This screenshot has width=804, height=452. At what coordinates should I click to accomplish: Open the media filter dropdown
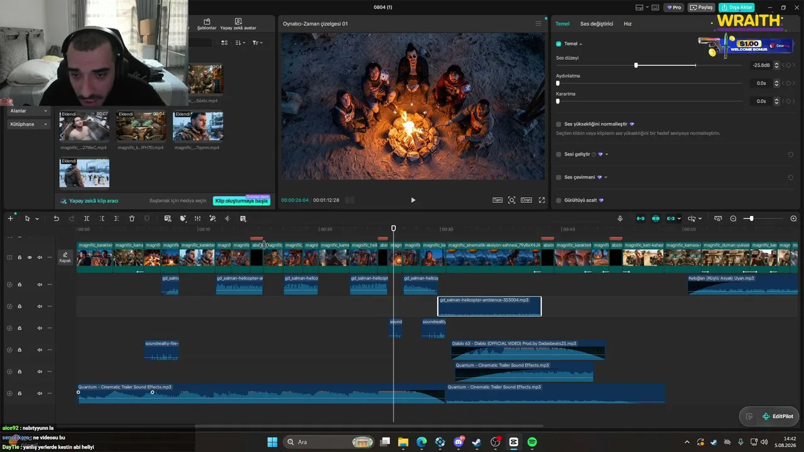coord(258,43)
